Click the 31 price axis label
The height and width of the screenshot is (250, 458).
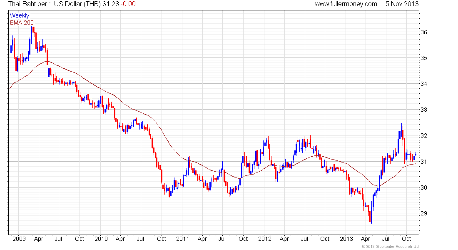click(423, 162)
